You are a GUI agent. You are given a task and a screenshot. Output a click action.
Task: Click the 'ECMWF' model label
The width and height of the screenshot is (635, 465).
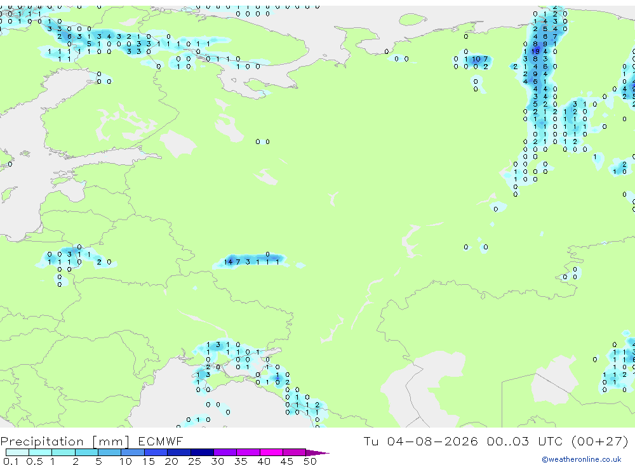[161, 441]
